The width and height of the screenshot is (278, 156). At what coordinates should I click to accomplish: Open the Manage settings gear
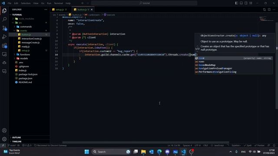[x=4, y=139]
